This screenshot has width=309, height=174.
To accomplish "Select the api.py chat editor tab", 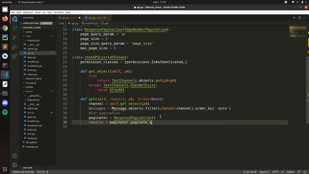I will [70, 18].
